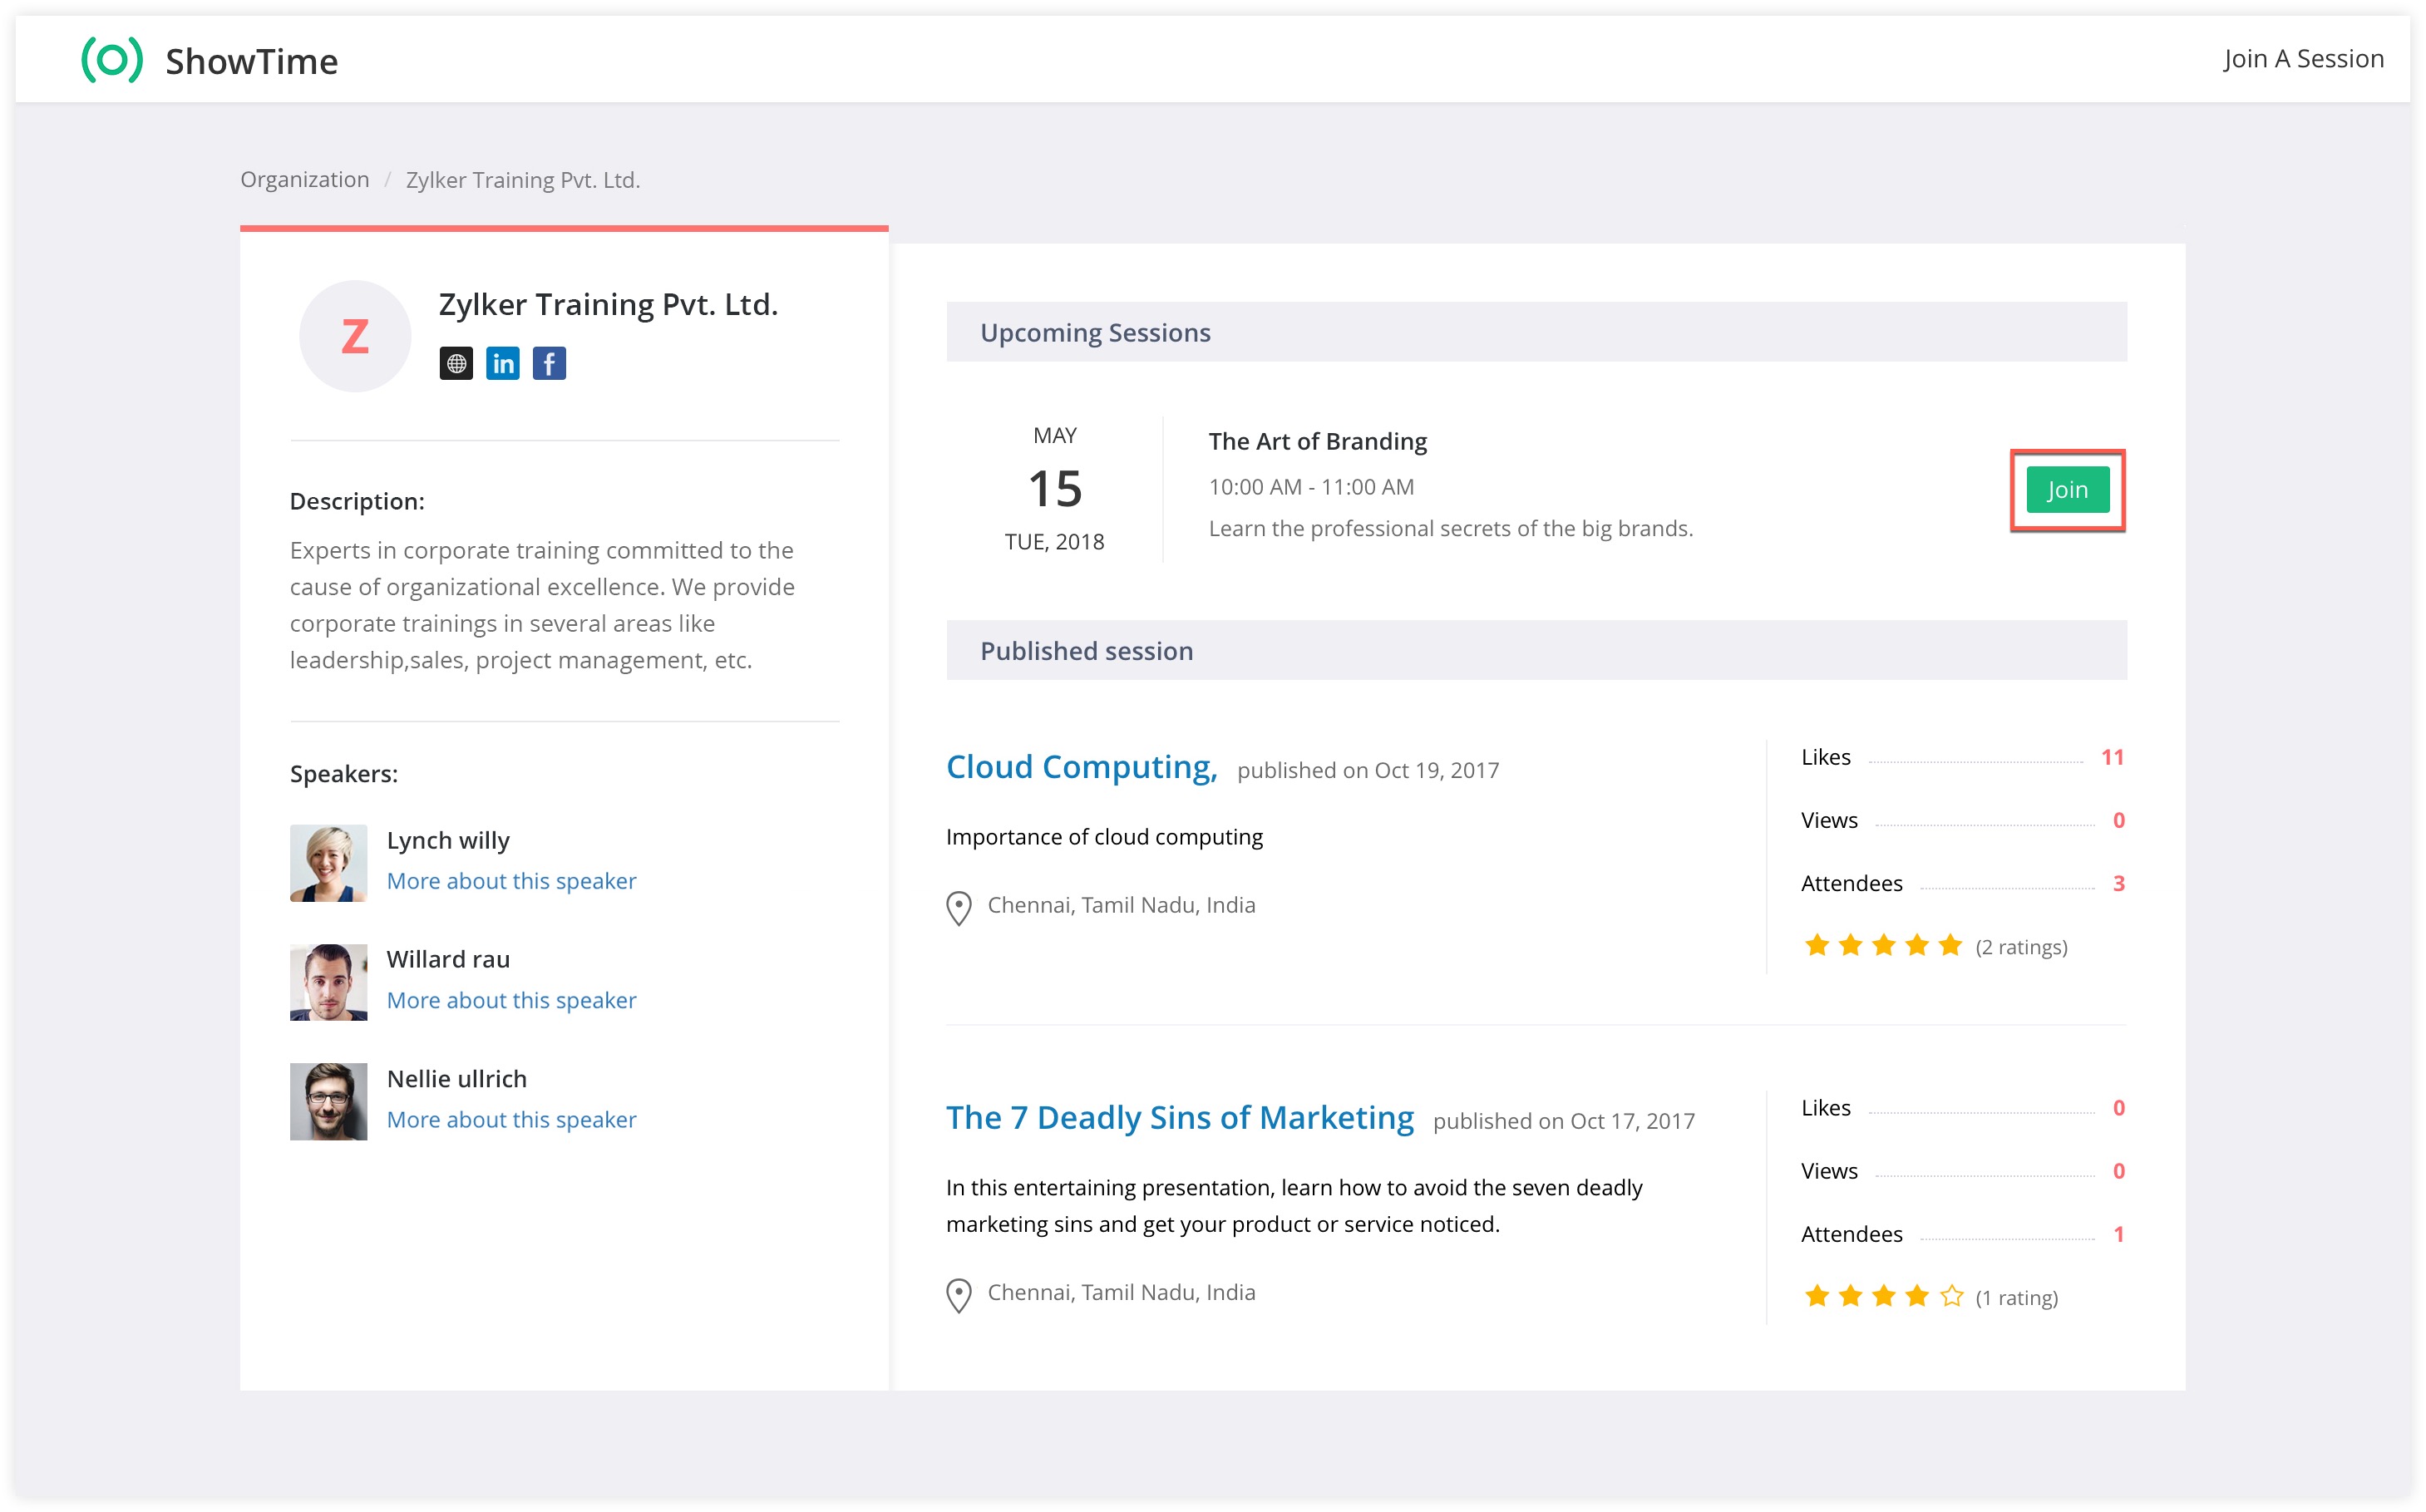This screenshot has width=2426, height=1512.
Task: Go to Organization breadcrumb
Action: 304,180
